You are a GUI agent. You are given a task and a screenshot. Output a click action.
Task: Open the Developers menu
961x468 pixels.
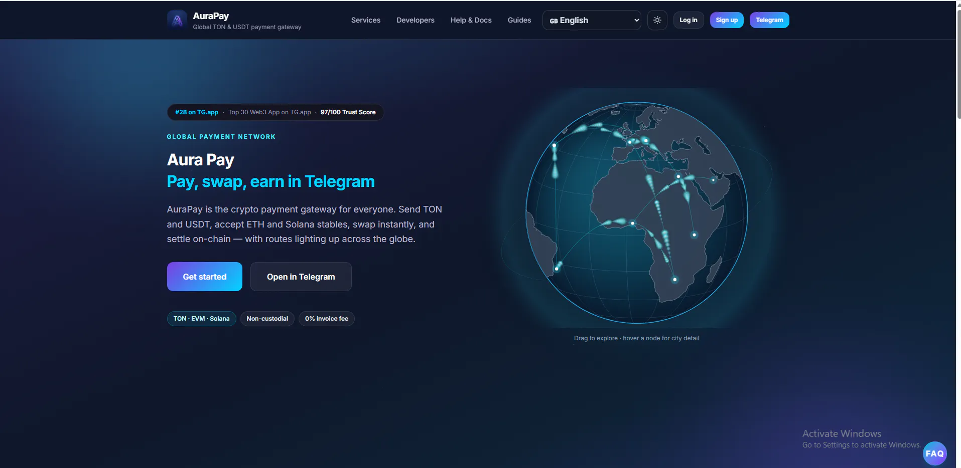click(416, 20)
